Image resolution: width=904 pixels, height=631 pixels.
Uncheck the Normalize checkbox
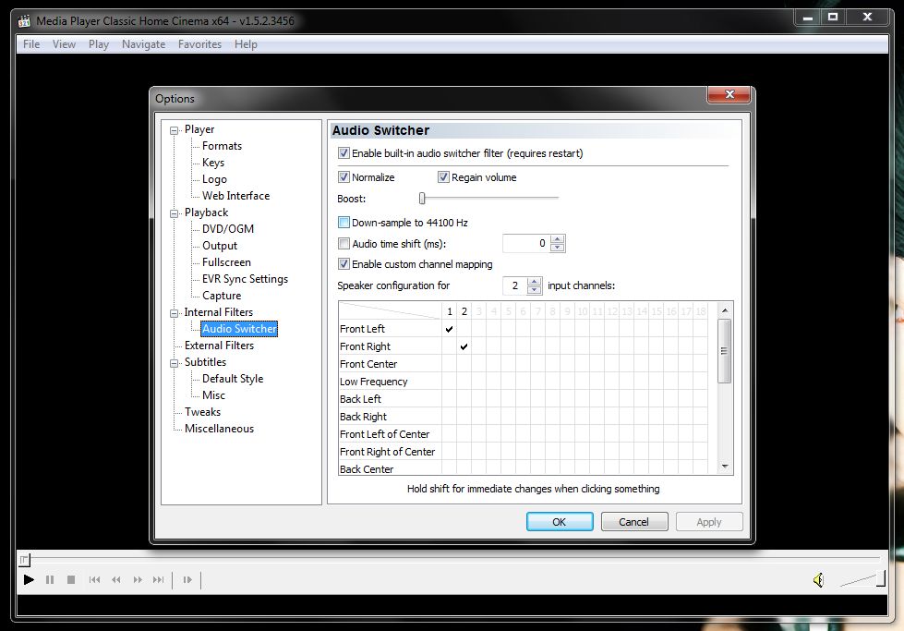pyautogui.click(x=344, y=177)
